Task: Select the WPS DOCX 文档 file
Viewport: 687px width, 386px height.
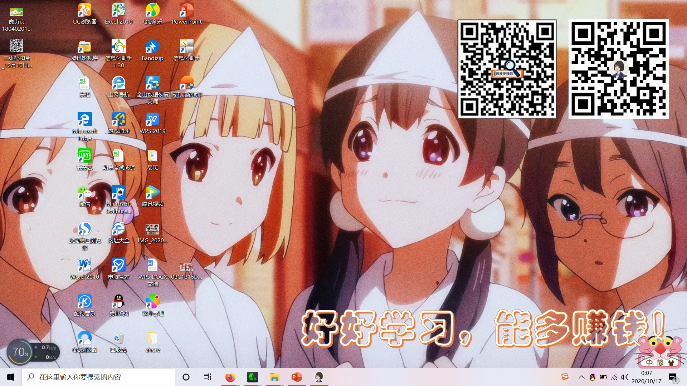Action: [153, 272]
